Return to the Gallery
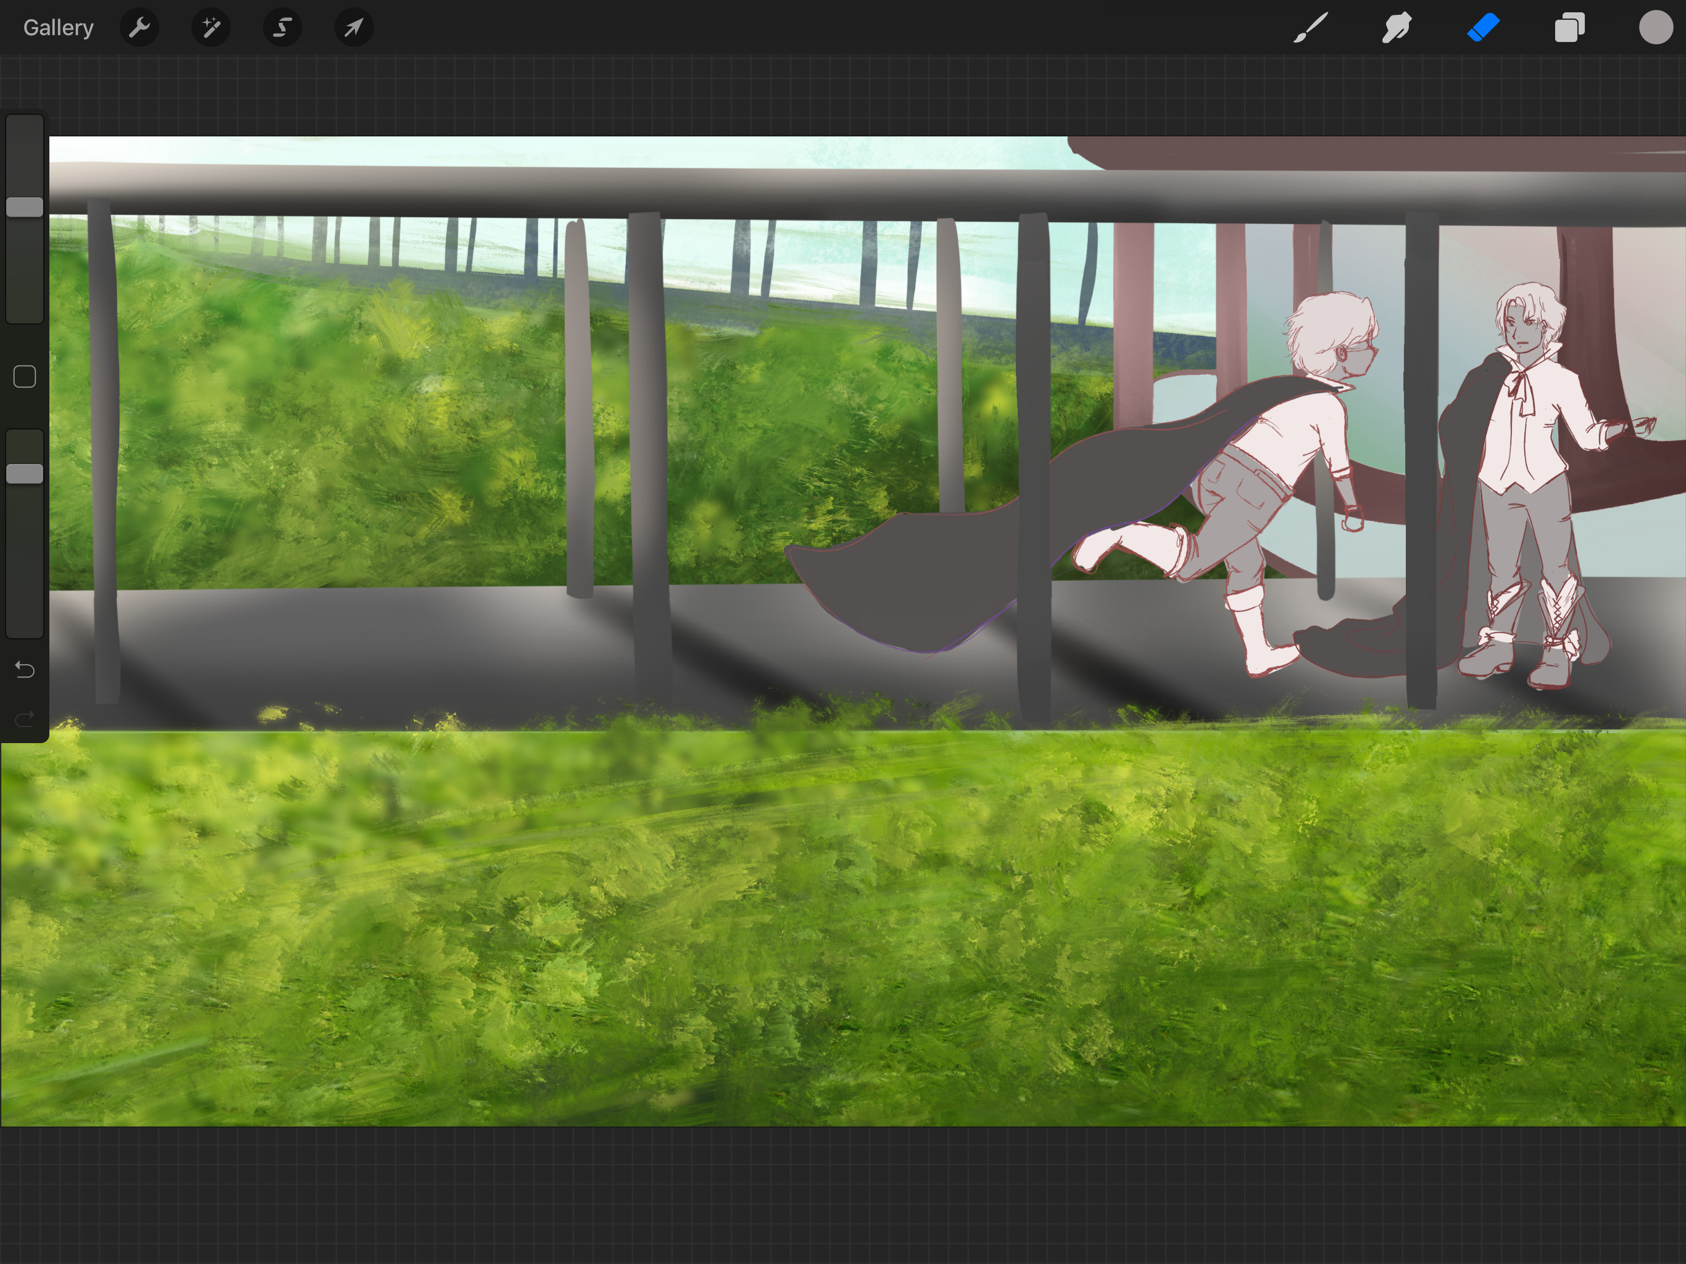The image size is (1686, 1264). [58, 28]
